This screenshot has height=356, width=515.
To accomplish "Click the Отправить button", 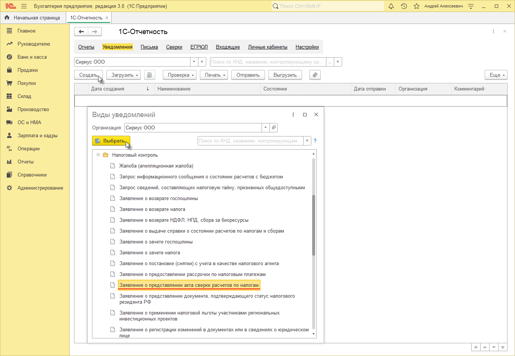I will pos(248,75).
